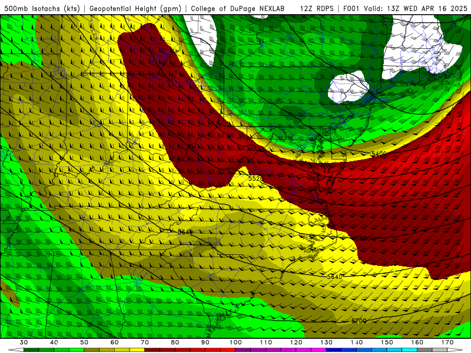Click the '500mb Isotachs (kts)' title text
The height and width of the screenshot is (353, 471).
click(x=42, y=8)
